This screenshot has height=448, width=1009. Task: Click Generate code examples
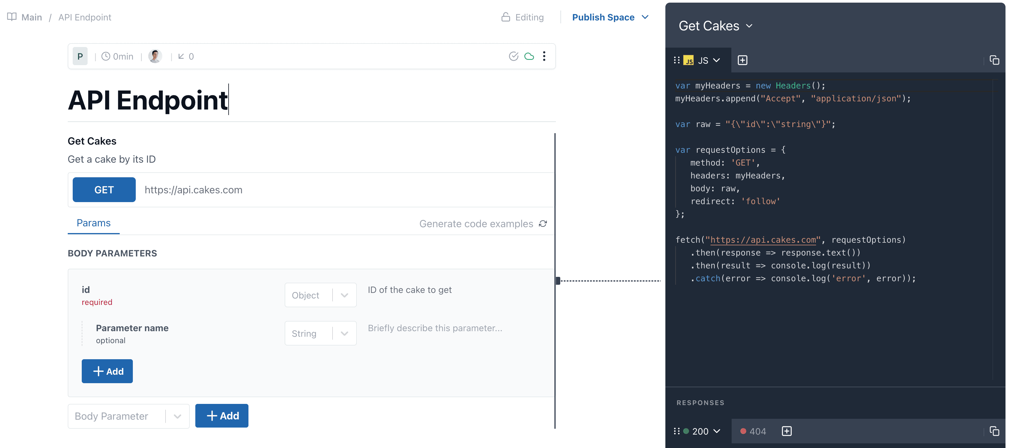[x=476, y=224]
